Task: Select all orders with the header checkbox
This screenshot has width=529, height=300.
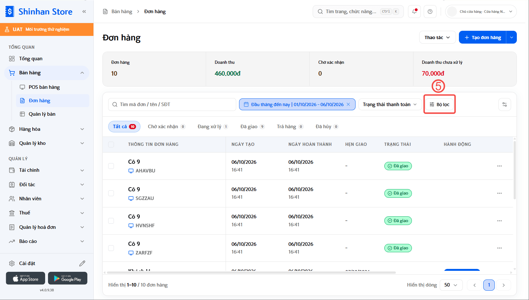Action: (x=111, y=145)
